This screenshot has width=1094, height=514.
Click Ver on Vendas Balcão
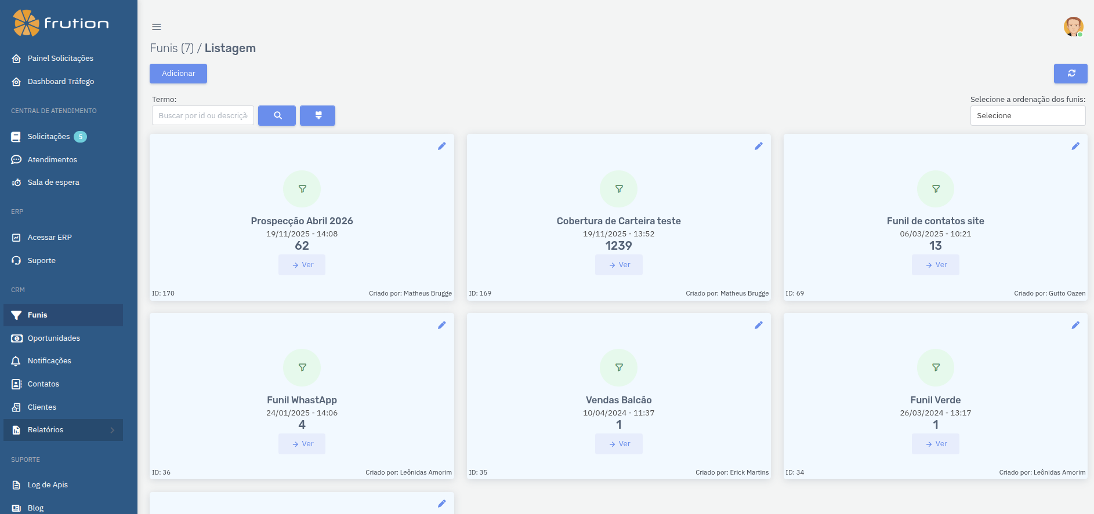click(x=619, y=444)
